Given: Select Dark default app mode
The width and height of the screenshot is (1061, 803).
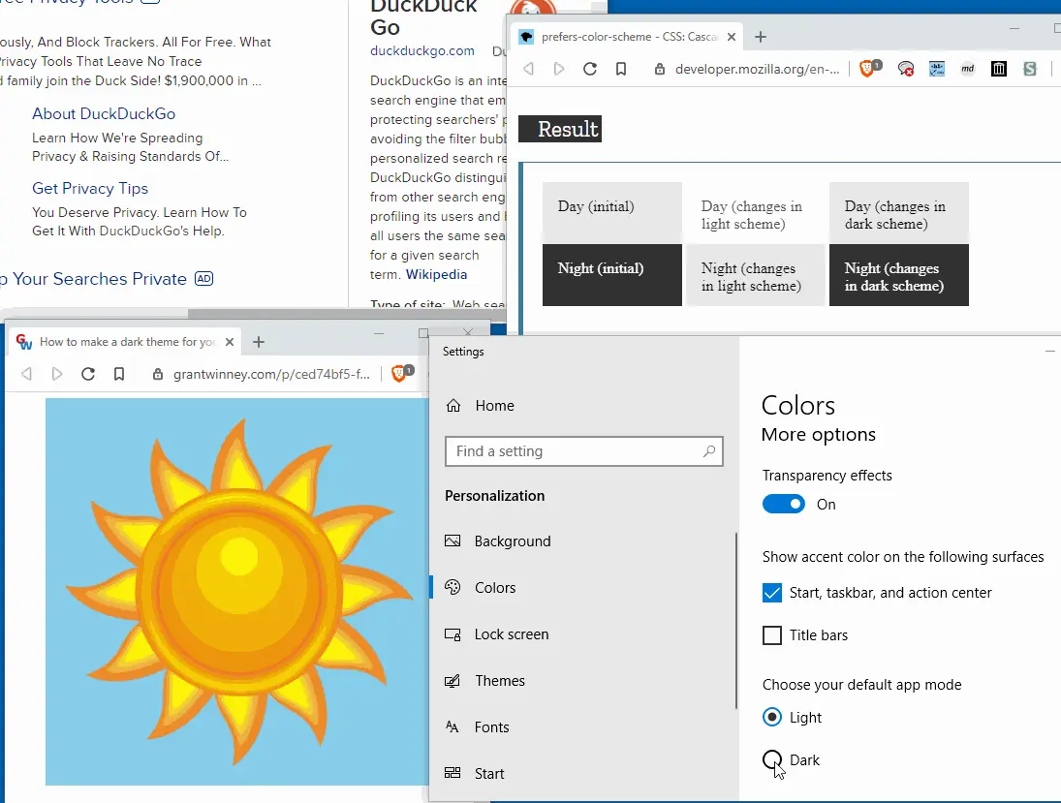Looking at the screenshot, I should (x=772, y=759).
